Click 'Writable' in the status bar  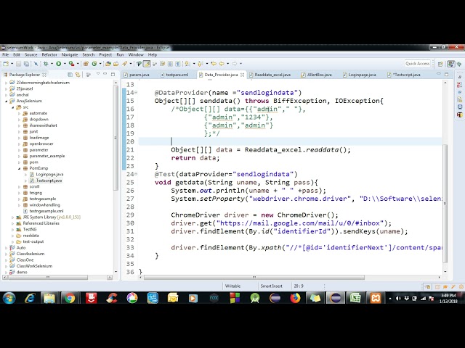tap(232, 286)
